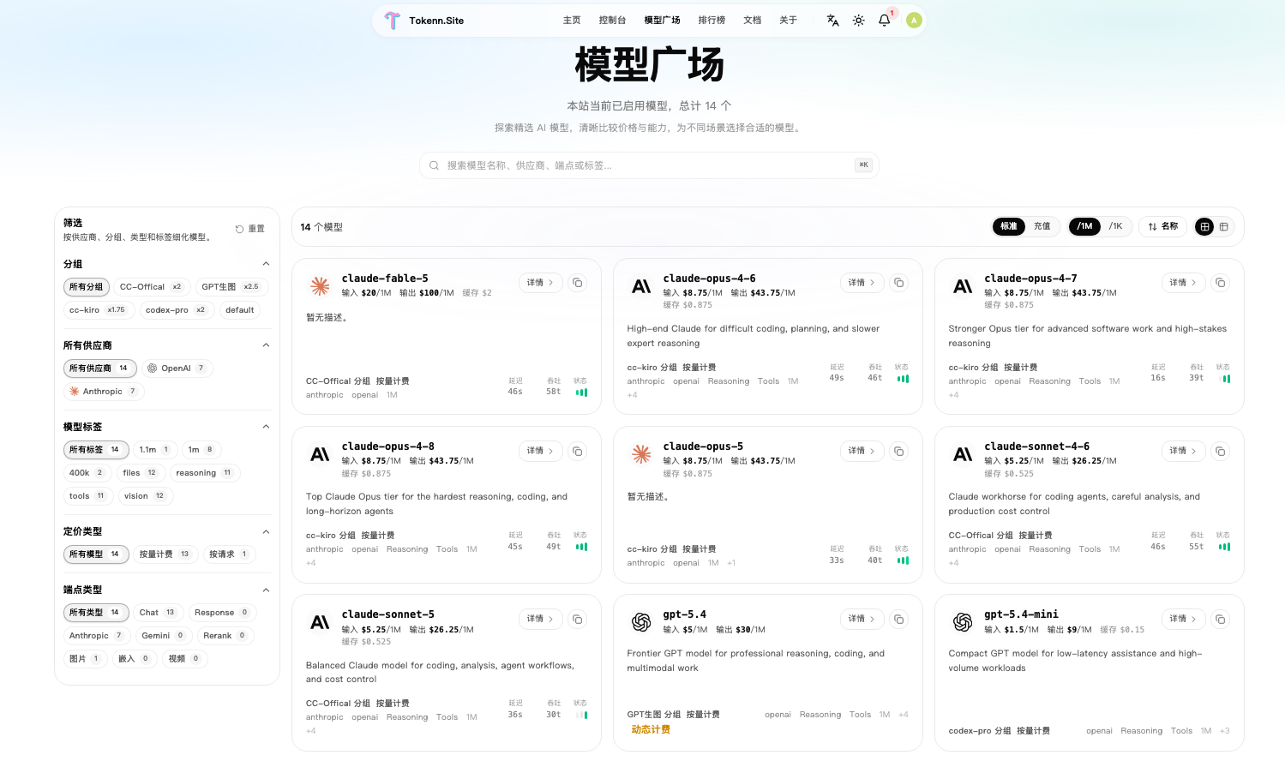The height and width of the screenshot is (761, 1285).
Task: Toggle the sun theme icon
Action: tap(858, 21)
